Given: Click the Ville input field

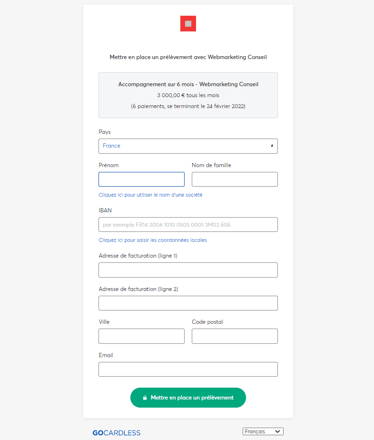Looking at the screenshot, I should pyautogui.click(x=142, y=336).
